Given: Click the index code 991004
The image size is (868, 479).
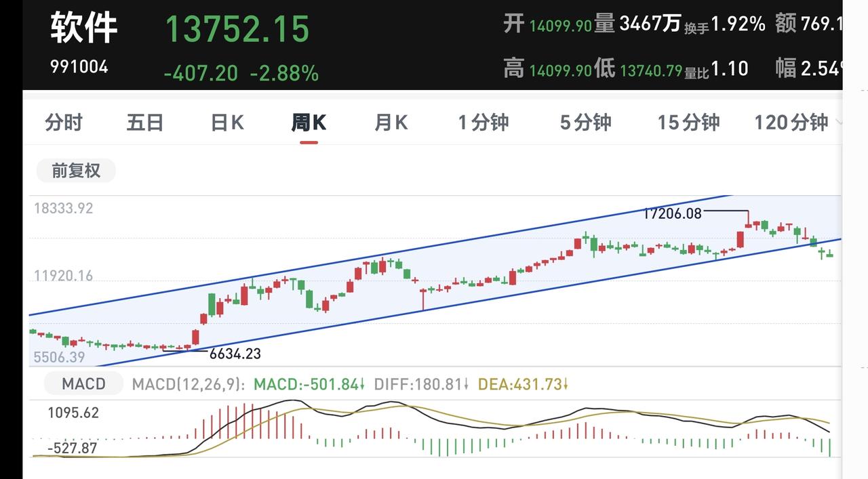Looking at the screenshot, I should [x=79, y=67].
